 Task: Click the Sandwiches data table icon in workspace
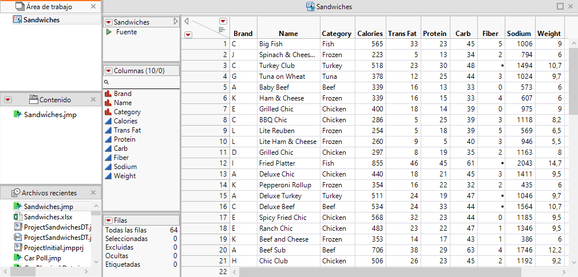tap(17, 20)
